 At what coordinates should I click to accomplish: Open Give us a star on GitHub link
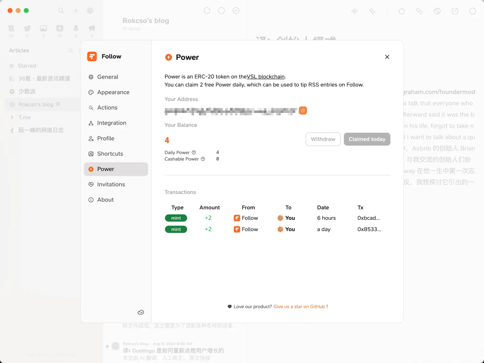click(299, 307)
